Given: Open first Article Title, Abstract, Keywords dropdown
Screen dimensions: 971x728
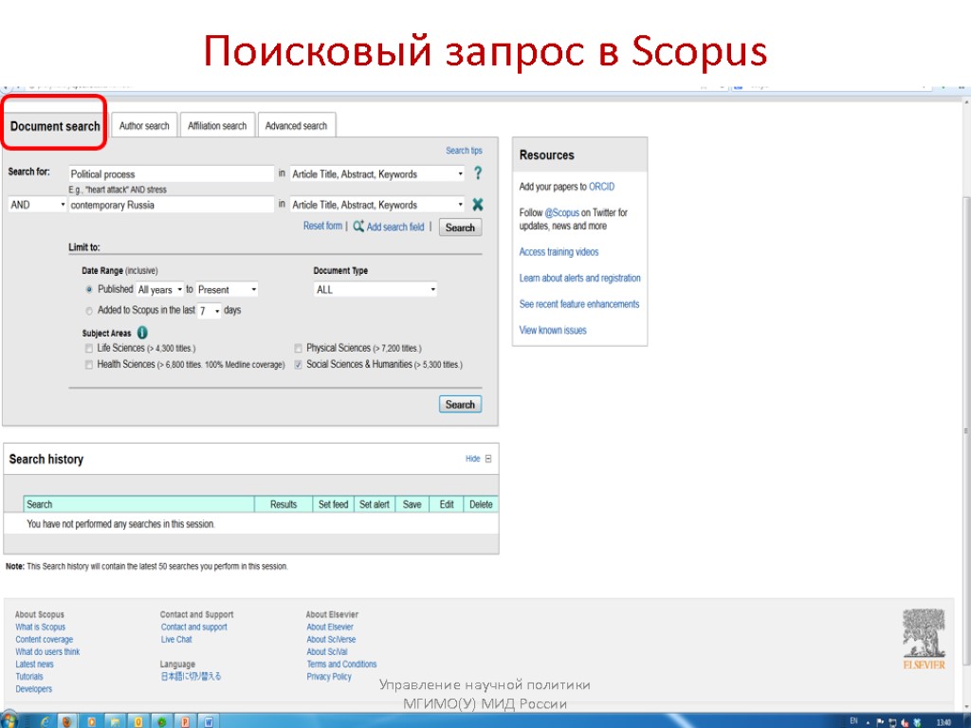Looking at the screenshot, I should pyautogui.click(x=377, y=174).
